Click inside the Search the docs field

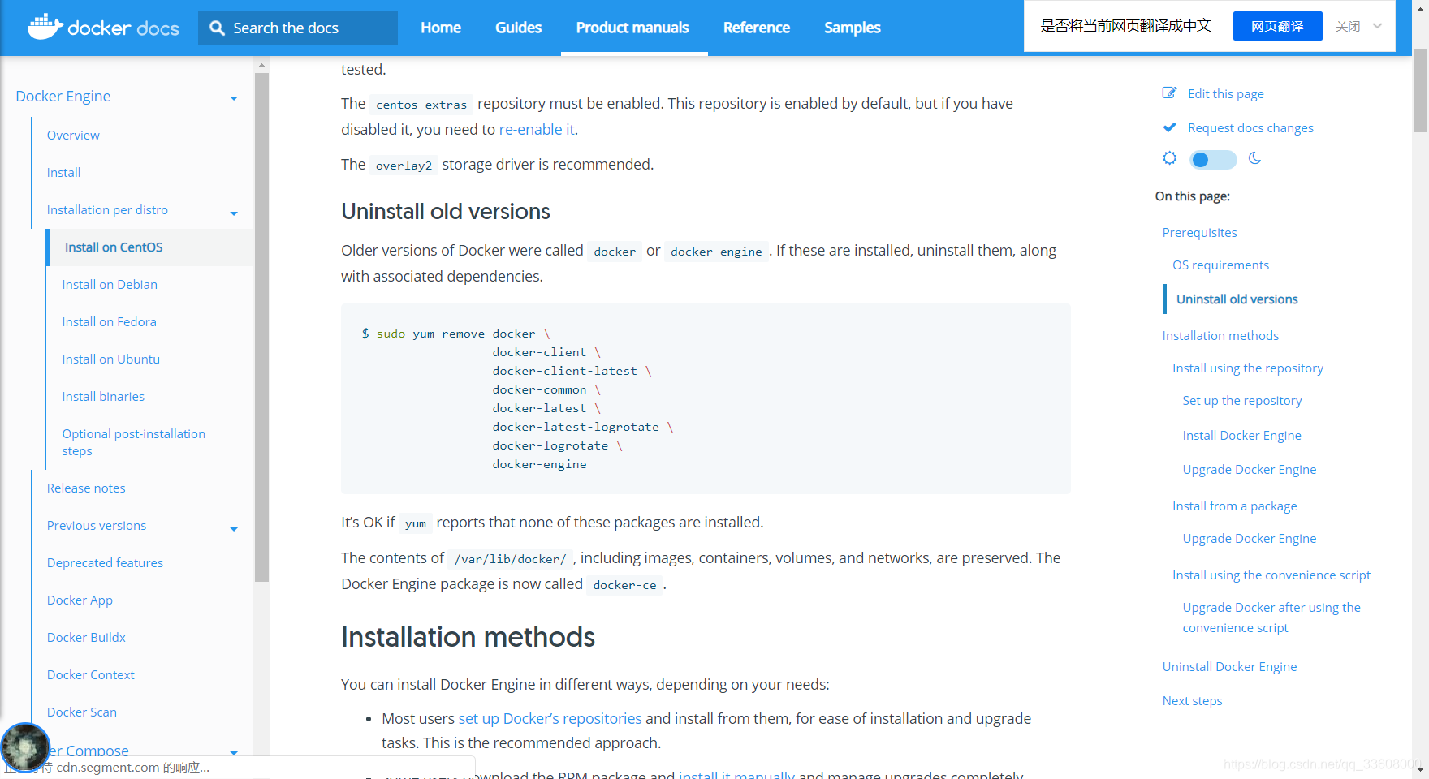pyautogui.click(x=298, y=28)
